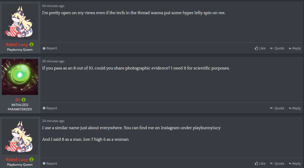Like the post from 44 minutes ago
Image resolution: width=304 pixels, height=168 pixels.
260,48
